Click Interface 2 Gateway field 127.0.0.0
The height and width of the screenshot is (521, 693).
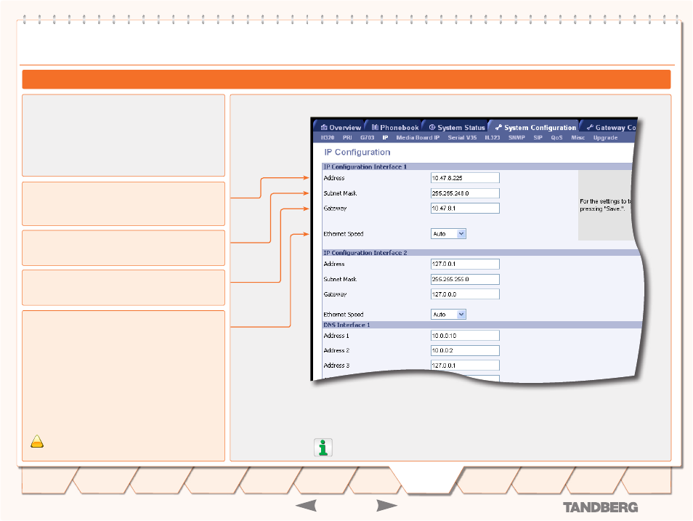pyautogui.click(x=465, y=294)
